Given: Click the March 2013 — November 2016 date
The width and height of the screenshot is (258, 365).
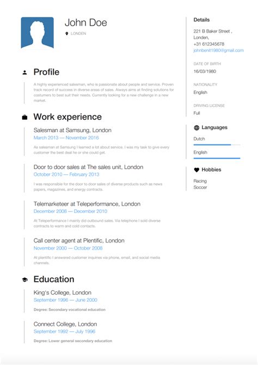Looking at the screenshot, I should [x=66, y=138].
